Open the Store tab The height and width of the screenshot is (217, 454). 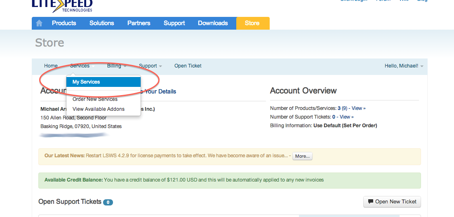pyautogui.click(x=253, y=23)
